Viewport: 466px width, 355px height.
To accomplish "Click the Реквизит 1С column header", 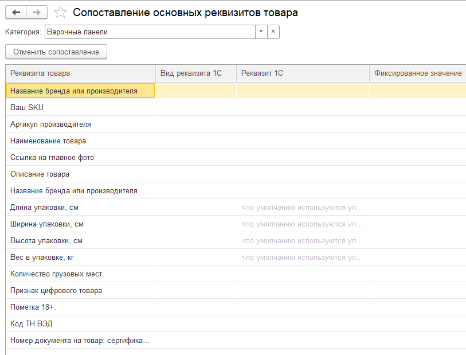I will coord(303,73).
